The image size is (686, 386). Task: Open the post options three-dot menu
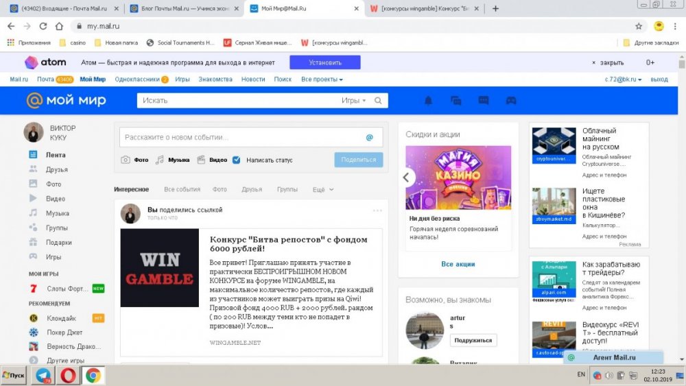tap(377, 210)
